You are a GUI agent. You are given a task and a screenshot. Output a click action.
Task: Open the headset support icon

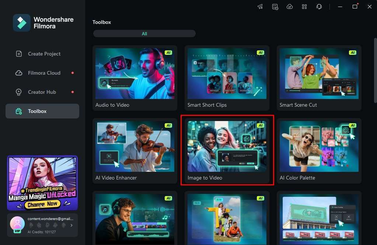(x=319, y=7)
